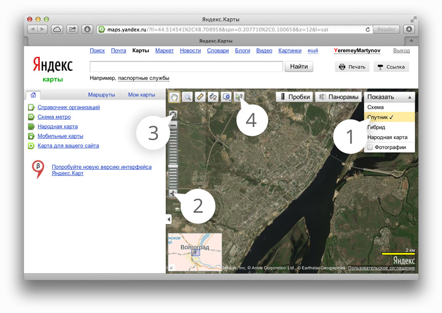
Task: Click the map zoom in plus button
Action: pos(173,194)
